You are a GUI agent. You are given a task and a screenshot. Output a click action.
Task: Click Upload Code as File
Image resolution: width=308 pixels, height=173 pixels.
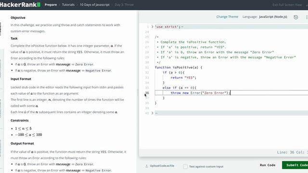click(x=162, y=166)
